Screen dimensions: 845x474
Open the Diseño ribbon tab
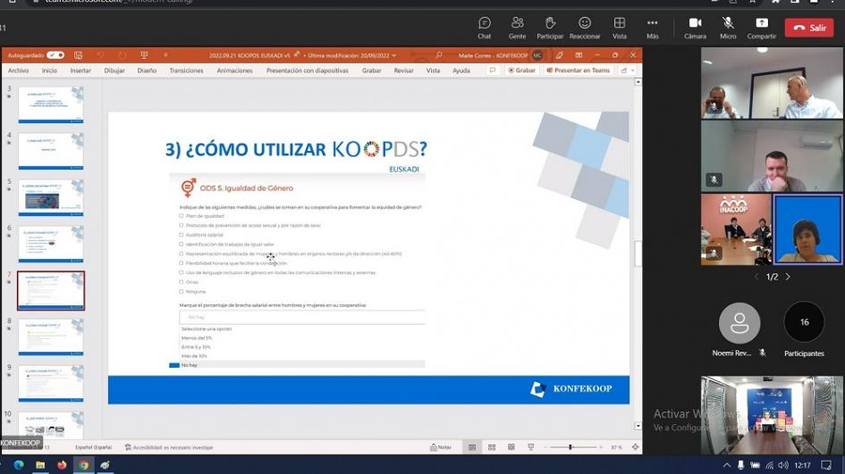pos(147,71)
